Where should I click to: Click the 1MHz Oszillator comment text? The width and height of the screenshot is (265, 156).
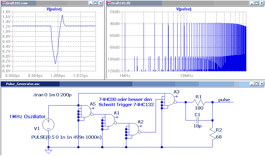click(27, 116)
